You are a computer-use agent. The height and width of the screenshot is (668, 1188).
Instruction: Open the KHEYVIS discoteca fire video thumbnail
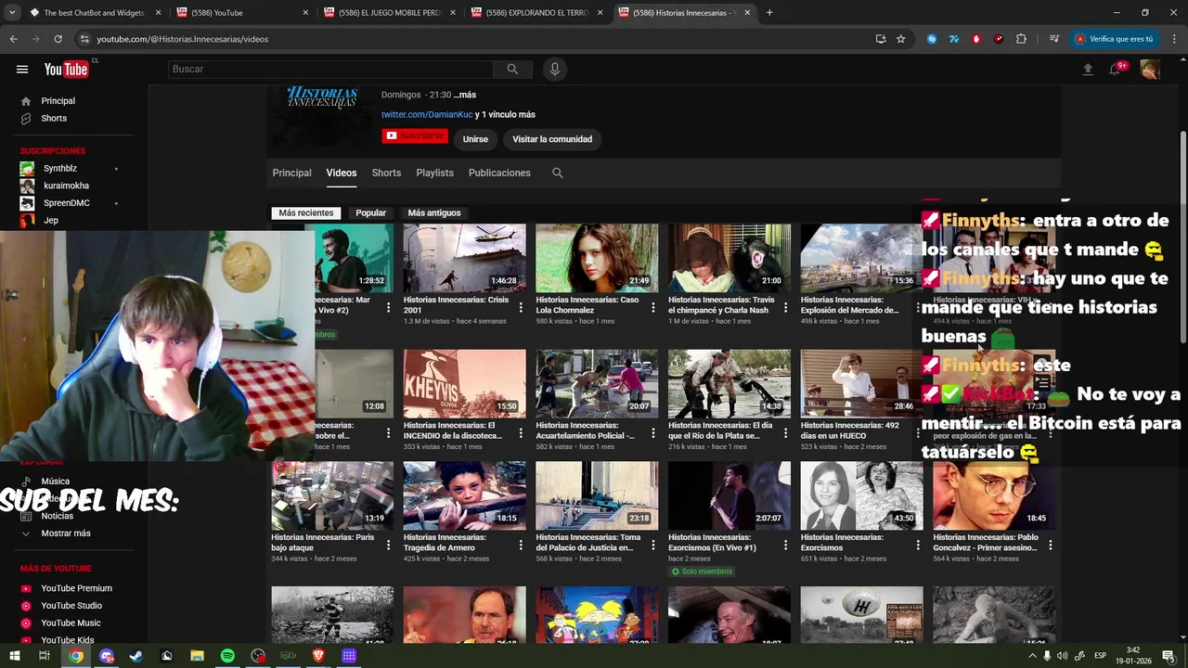(464, 384)
